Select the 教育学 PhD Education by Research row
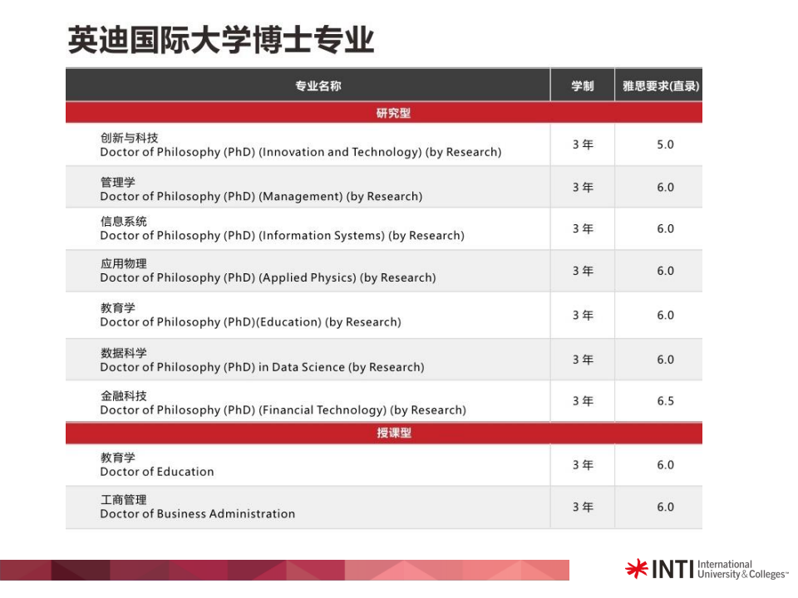The width and height of the screenshot is (798, 598). (x=384, y=316)
